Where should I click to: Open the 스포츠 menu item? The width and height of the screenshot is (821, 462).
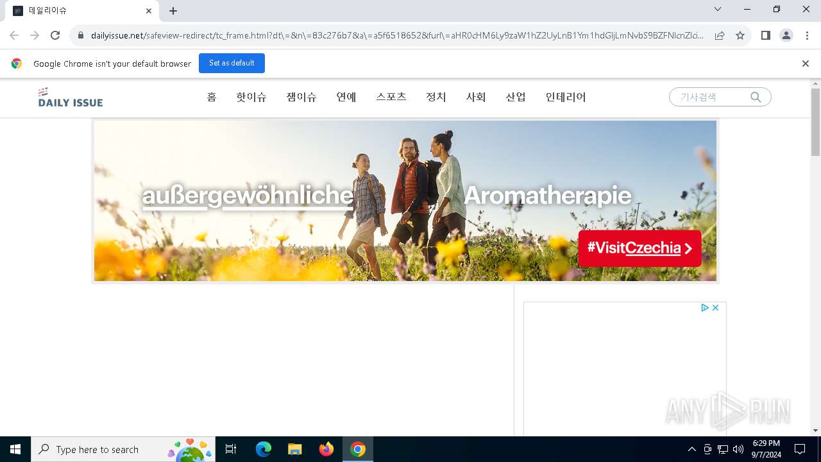click(x=391, y=97)
